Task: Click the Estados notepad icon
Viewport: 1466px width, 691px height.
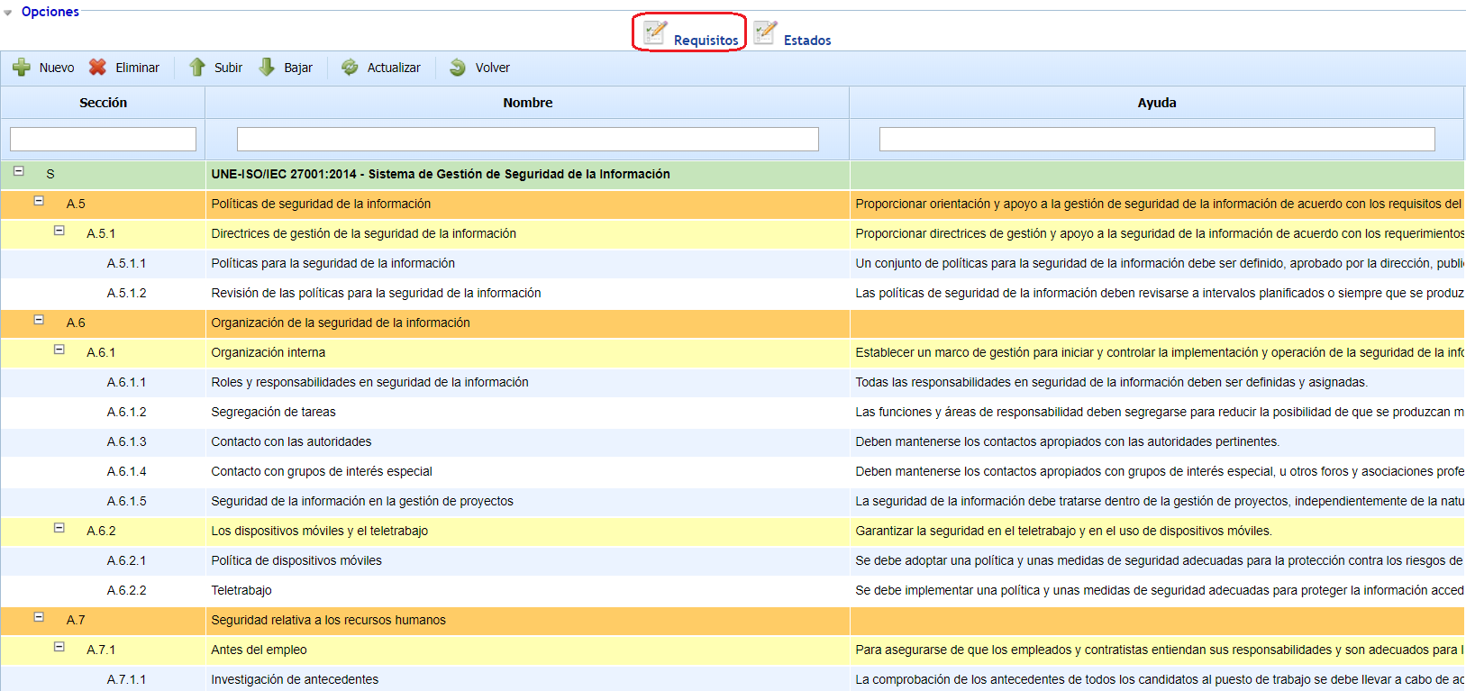Action: (x=765, y=32)
